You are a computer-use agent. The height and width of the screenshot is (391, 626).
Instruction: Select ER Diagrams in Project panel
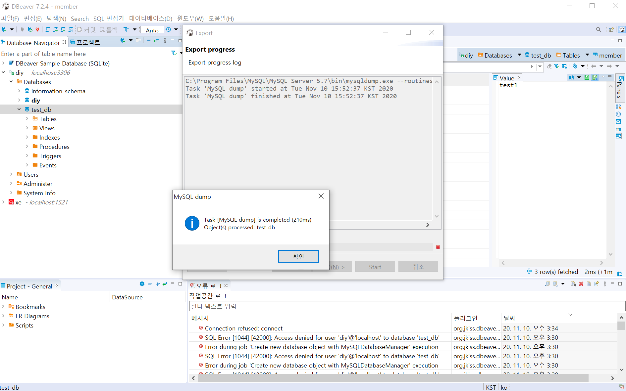click(32, 316)
